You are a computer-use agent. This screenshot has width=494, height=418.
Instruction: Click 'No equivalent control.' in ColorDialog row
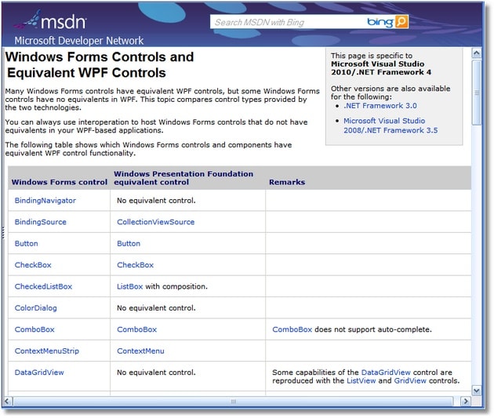click(x=156, y=307)
